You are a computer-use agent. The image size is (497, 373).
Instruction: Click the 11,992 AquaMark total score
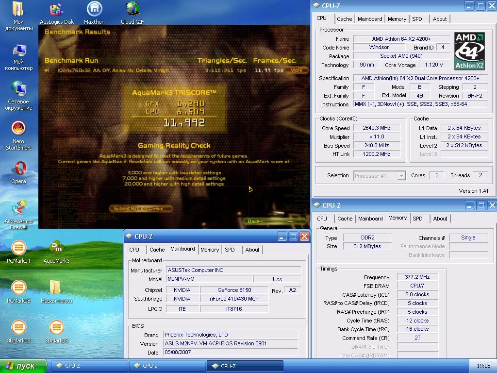pos(184,123)
